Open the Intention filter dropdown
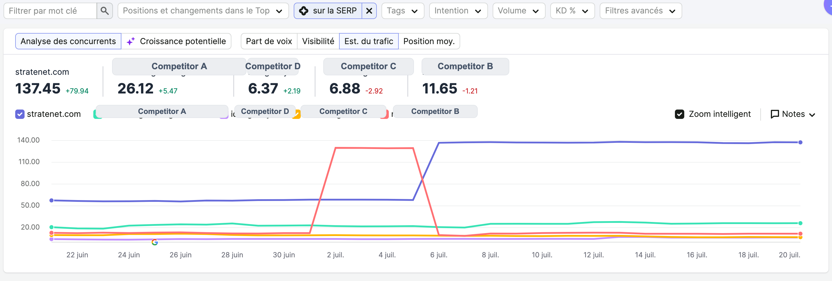832x281 pixels. click(x=458, y=11)
